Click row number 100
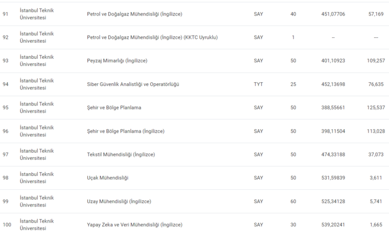The width and height of the screenshot is (389, 232). tap(7, 224)
